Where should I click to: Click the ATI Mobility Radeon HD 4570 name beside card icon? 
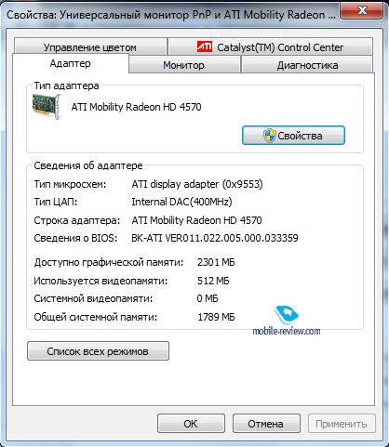pyautogui.click(x=137, y=107)
